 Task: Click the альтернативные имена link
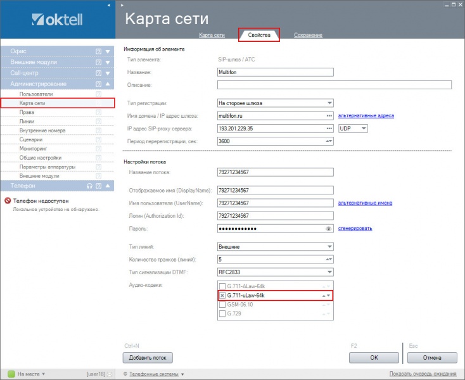[365, 203]
